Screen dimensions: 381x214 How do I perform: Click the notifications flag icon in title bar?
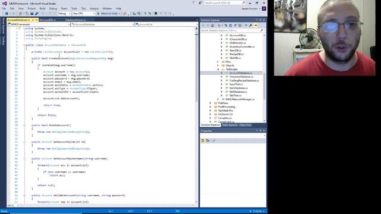click(x=193, y=2)
